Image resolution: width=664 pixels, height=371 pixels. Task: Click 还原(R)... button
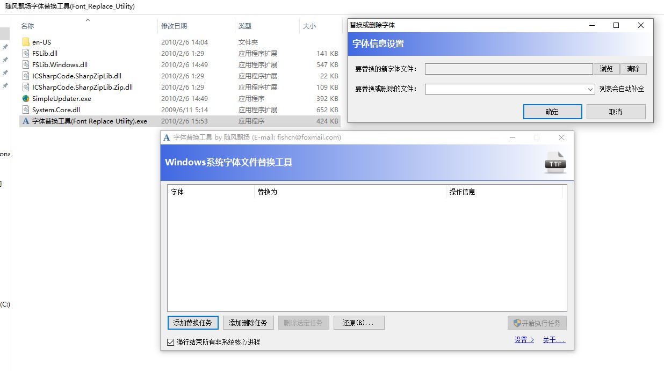click(359, 323)
